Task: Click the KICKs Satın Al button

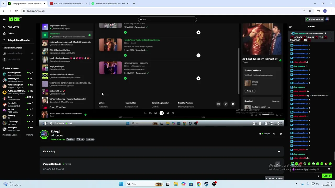Action: point(315,19)
